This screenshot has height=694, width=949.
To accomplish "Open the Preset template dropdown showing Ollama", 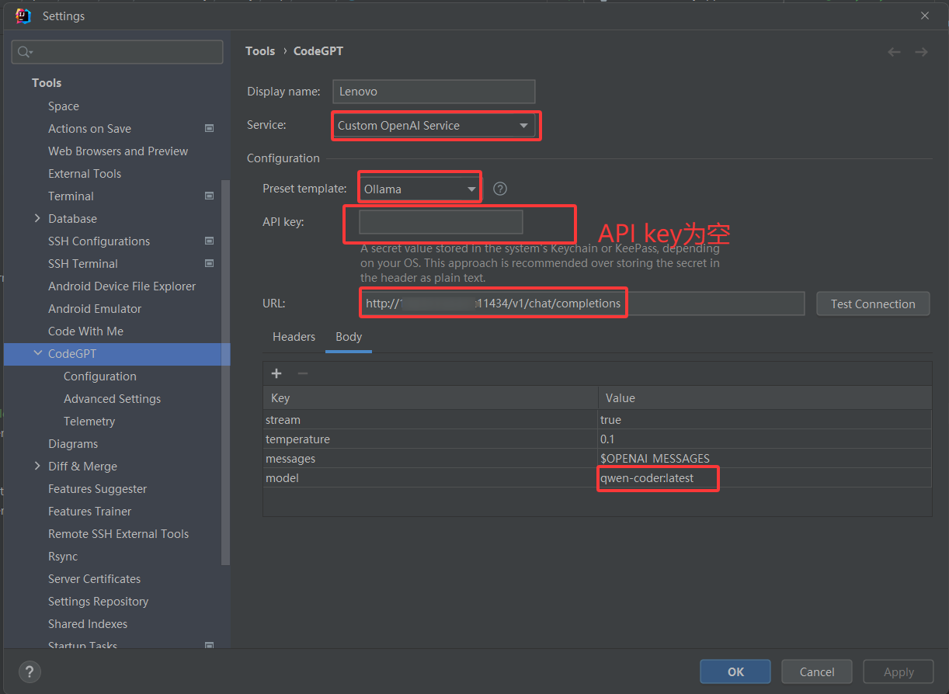I will tap(419, 189).
